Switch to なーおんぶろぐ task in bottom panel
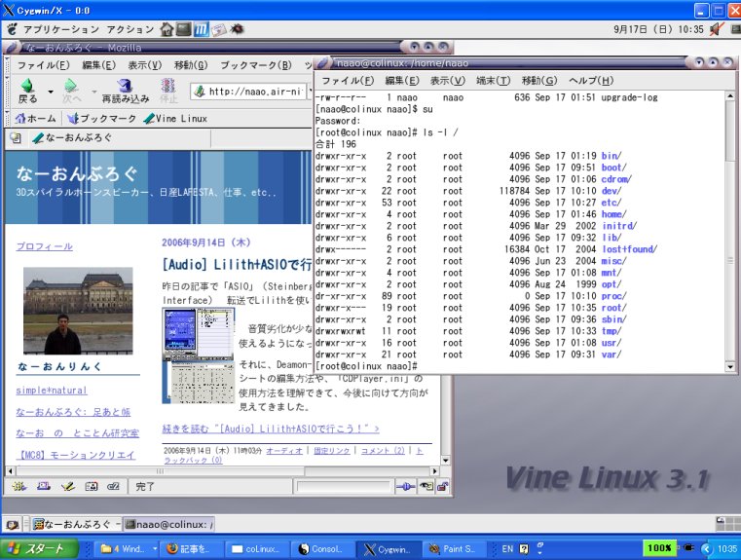The height and width of the screenshot is (560, 741). pyautogui.click(x=77, y=524)
